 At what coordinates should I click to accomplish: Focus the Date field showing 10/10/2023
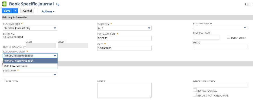(x=124, y=48)
